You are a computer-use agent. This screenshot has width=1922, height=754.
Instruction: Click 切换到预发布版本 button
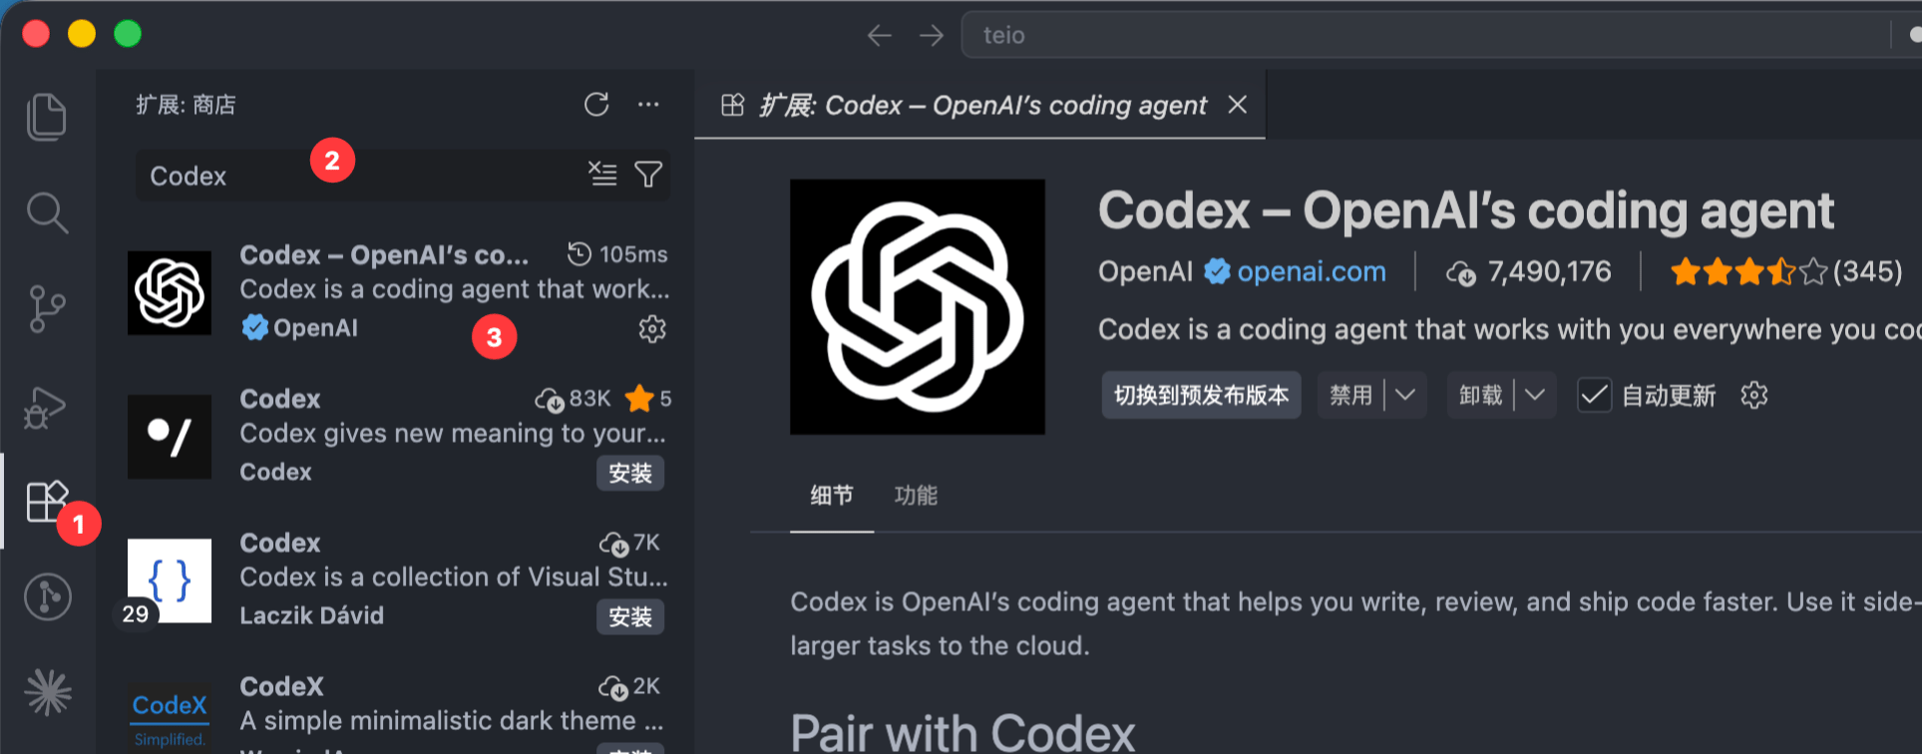coord(1201,395)
